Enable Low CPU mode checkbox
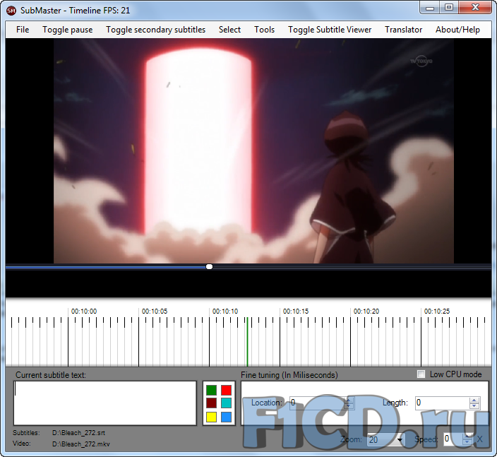The height and width of the screenshot is (457, 497). 421,374
